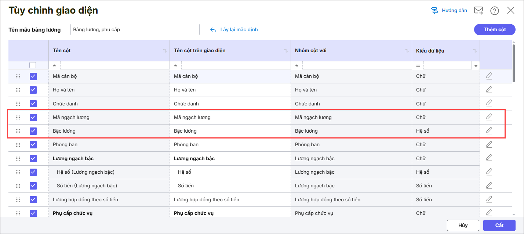This screenshot has width=524, height=234.
Task: Click drag handle of Lương ngạch bậc row
Action: point(18,158)
